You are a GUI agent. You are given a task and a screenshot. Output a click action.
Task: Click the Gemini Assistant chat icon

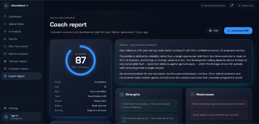coord(5,54)
